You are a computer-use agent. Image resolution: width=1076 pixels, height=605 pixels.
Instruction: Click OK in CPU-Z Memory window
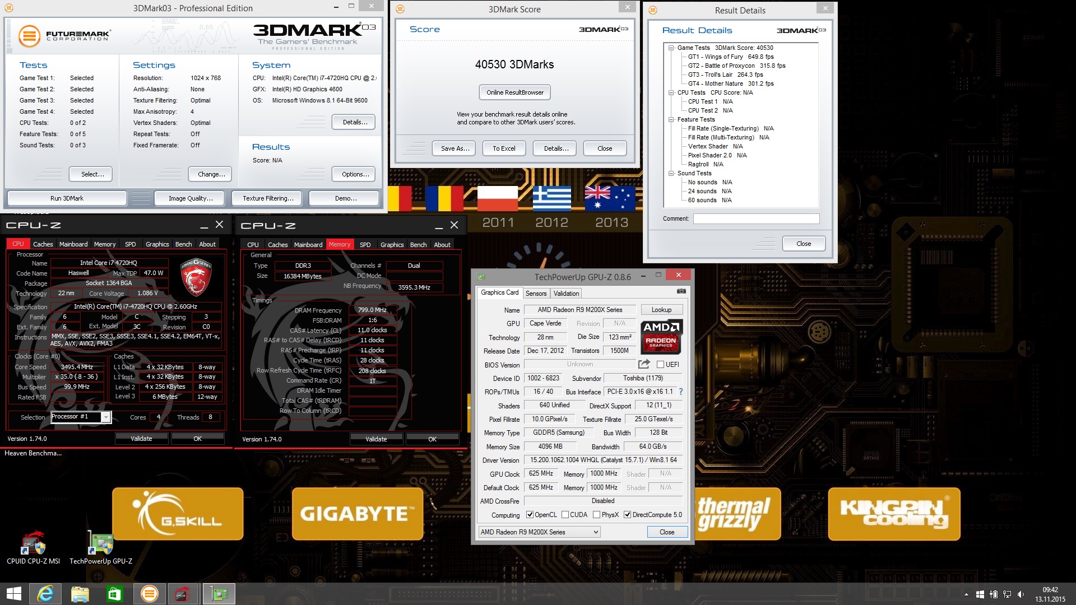[432, 439]
